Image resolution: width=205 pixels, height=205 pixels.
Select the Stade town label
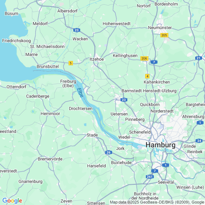tap(92, 135)
